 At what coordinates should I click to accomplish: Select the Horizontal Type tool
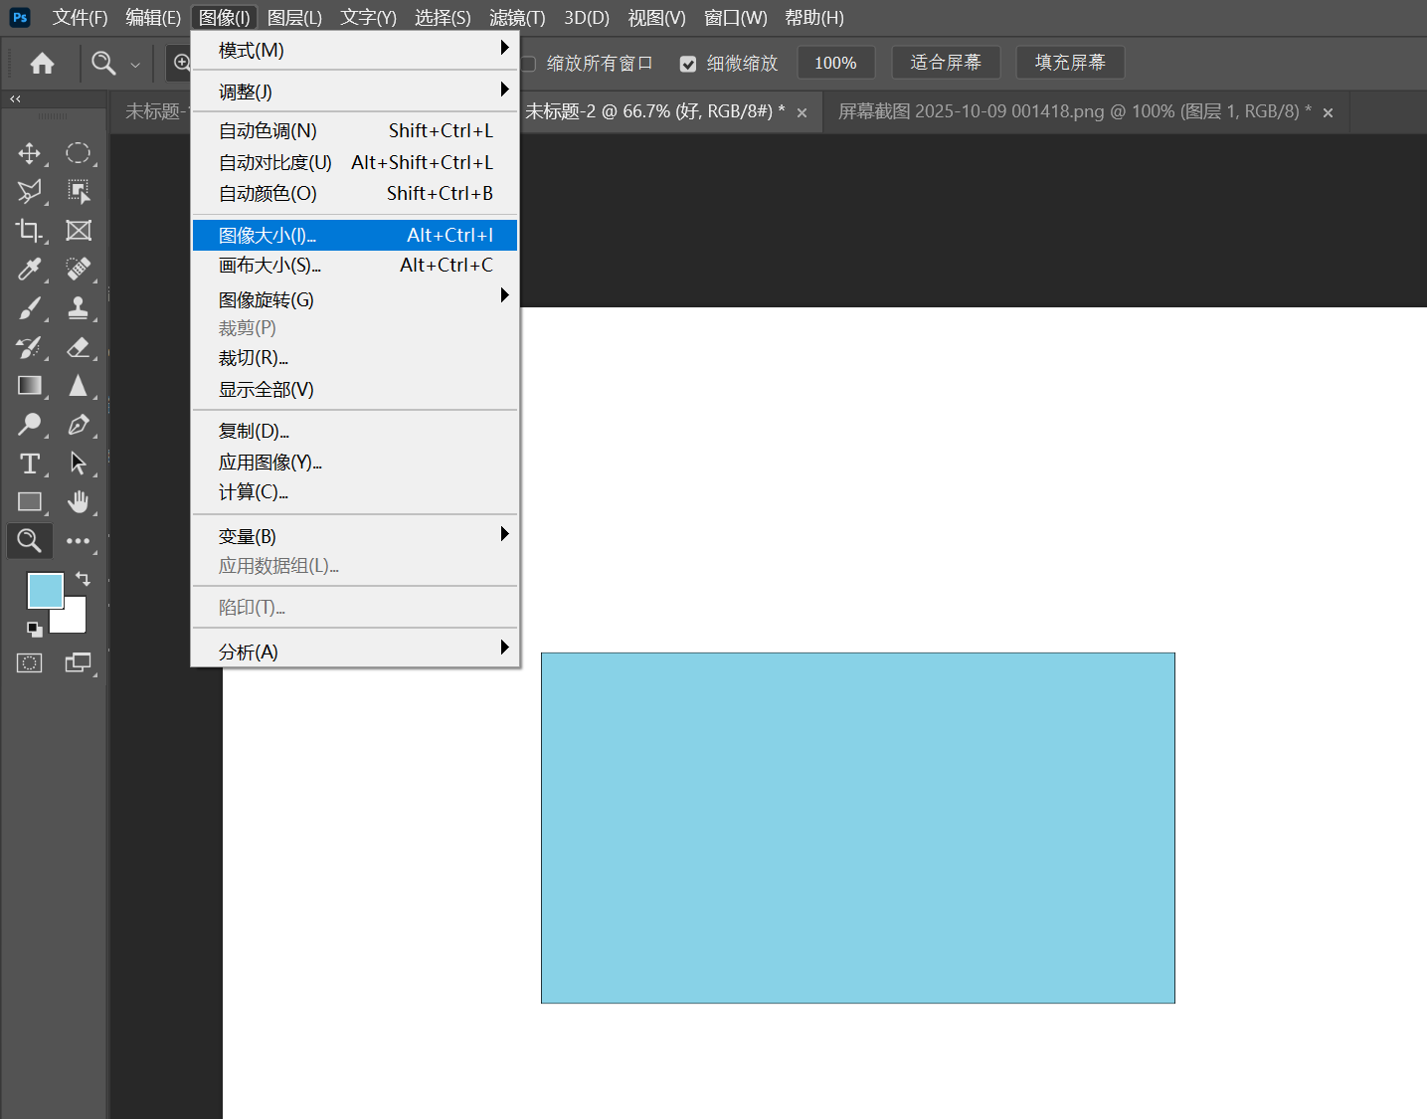pos(30,464)
